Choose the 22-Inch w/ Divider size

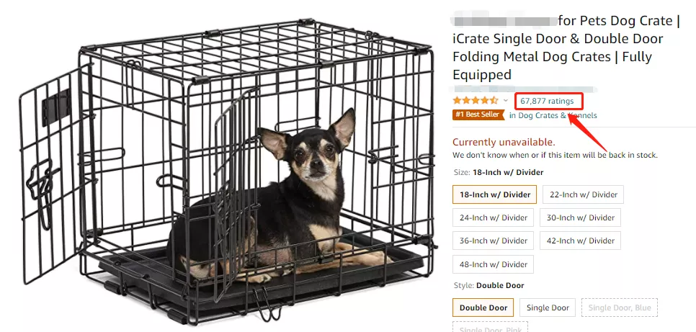[x=584, y=194]
